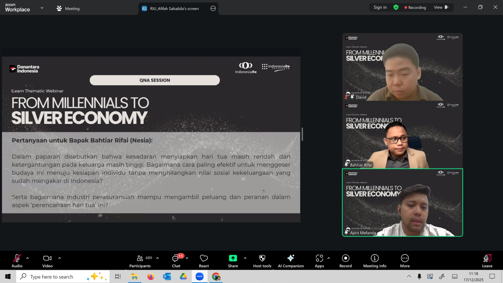Toggle the Record button
503x283 pixels.
345,261
